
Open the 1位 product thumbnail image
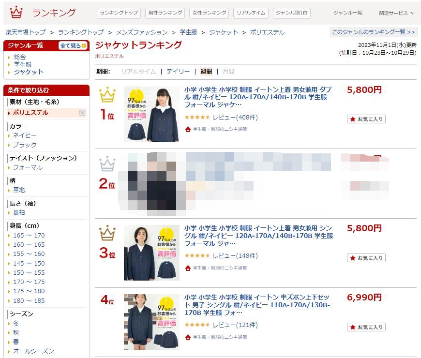click(x=151, y=114)
